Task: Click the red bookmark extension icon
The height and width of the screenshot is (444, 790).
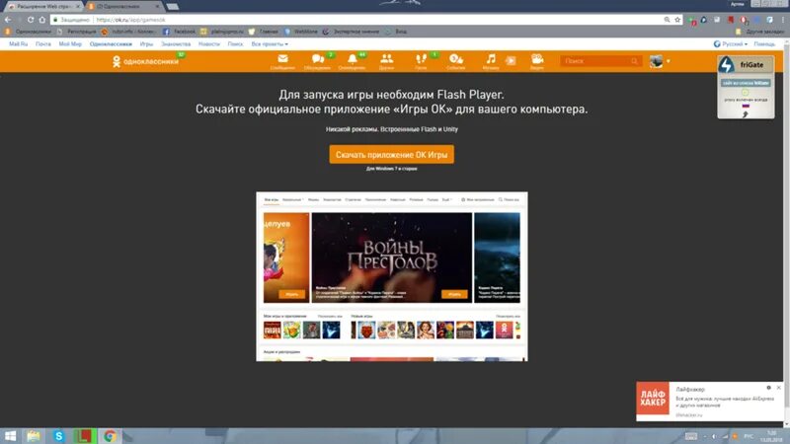Action: click(x=731, y=20)
